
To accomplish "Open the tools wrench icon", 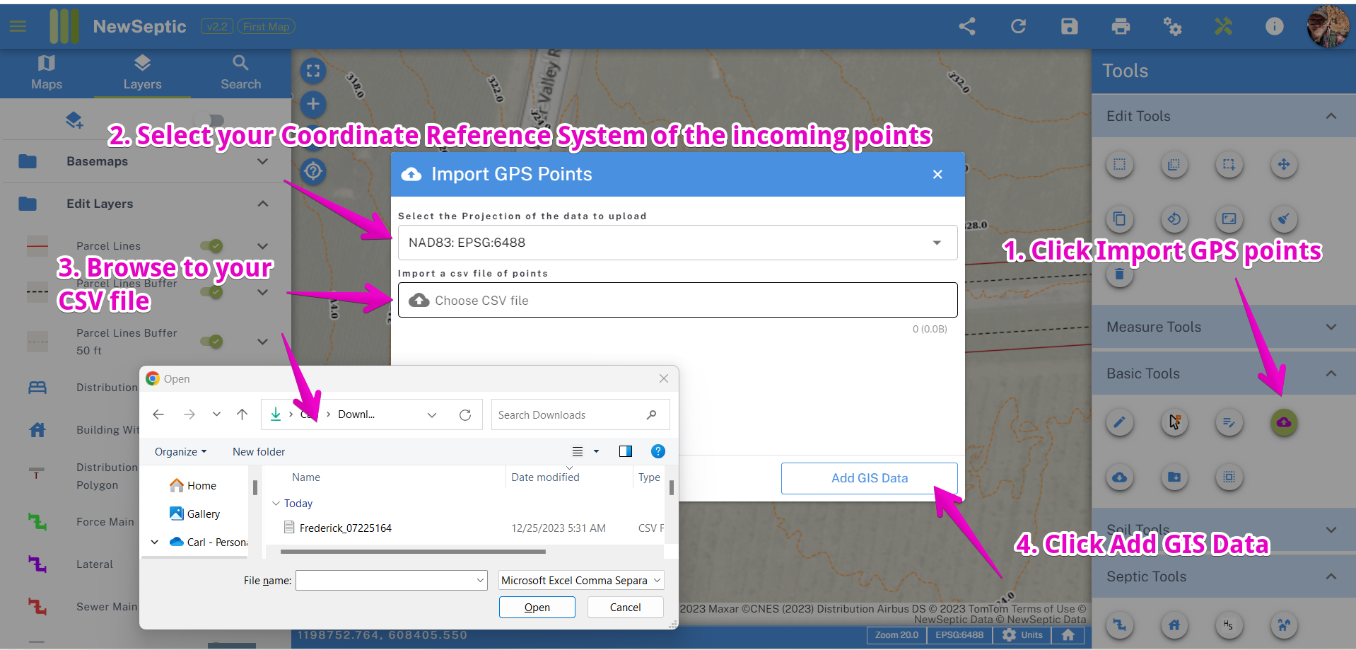I will (x=1223, y=26).
